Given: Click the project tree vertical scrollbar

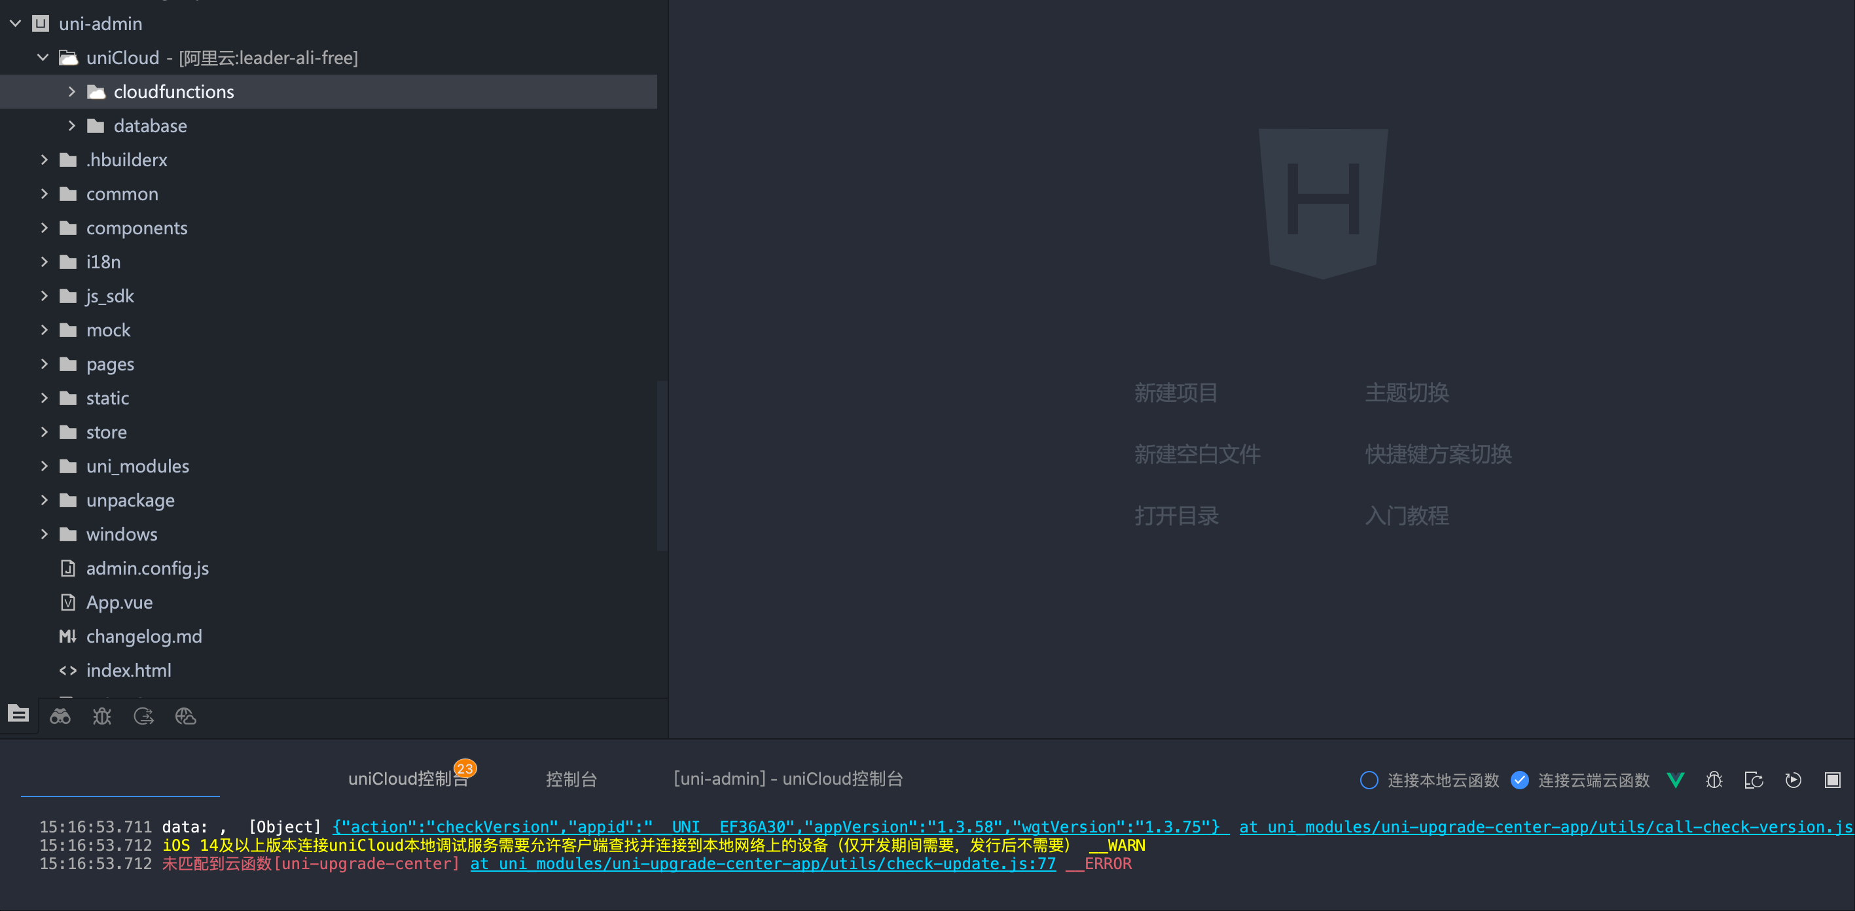Looking at the screenshot, I should pos(662,466).
